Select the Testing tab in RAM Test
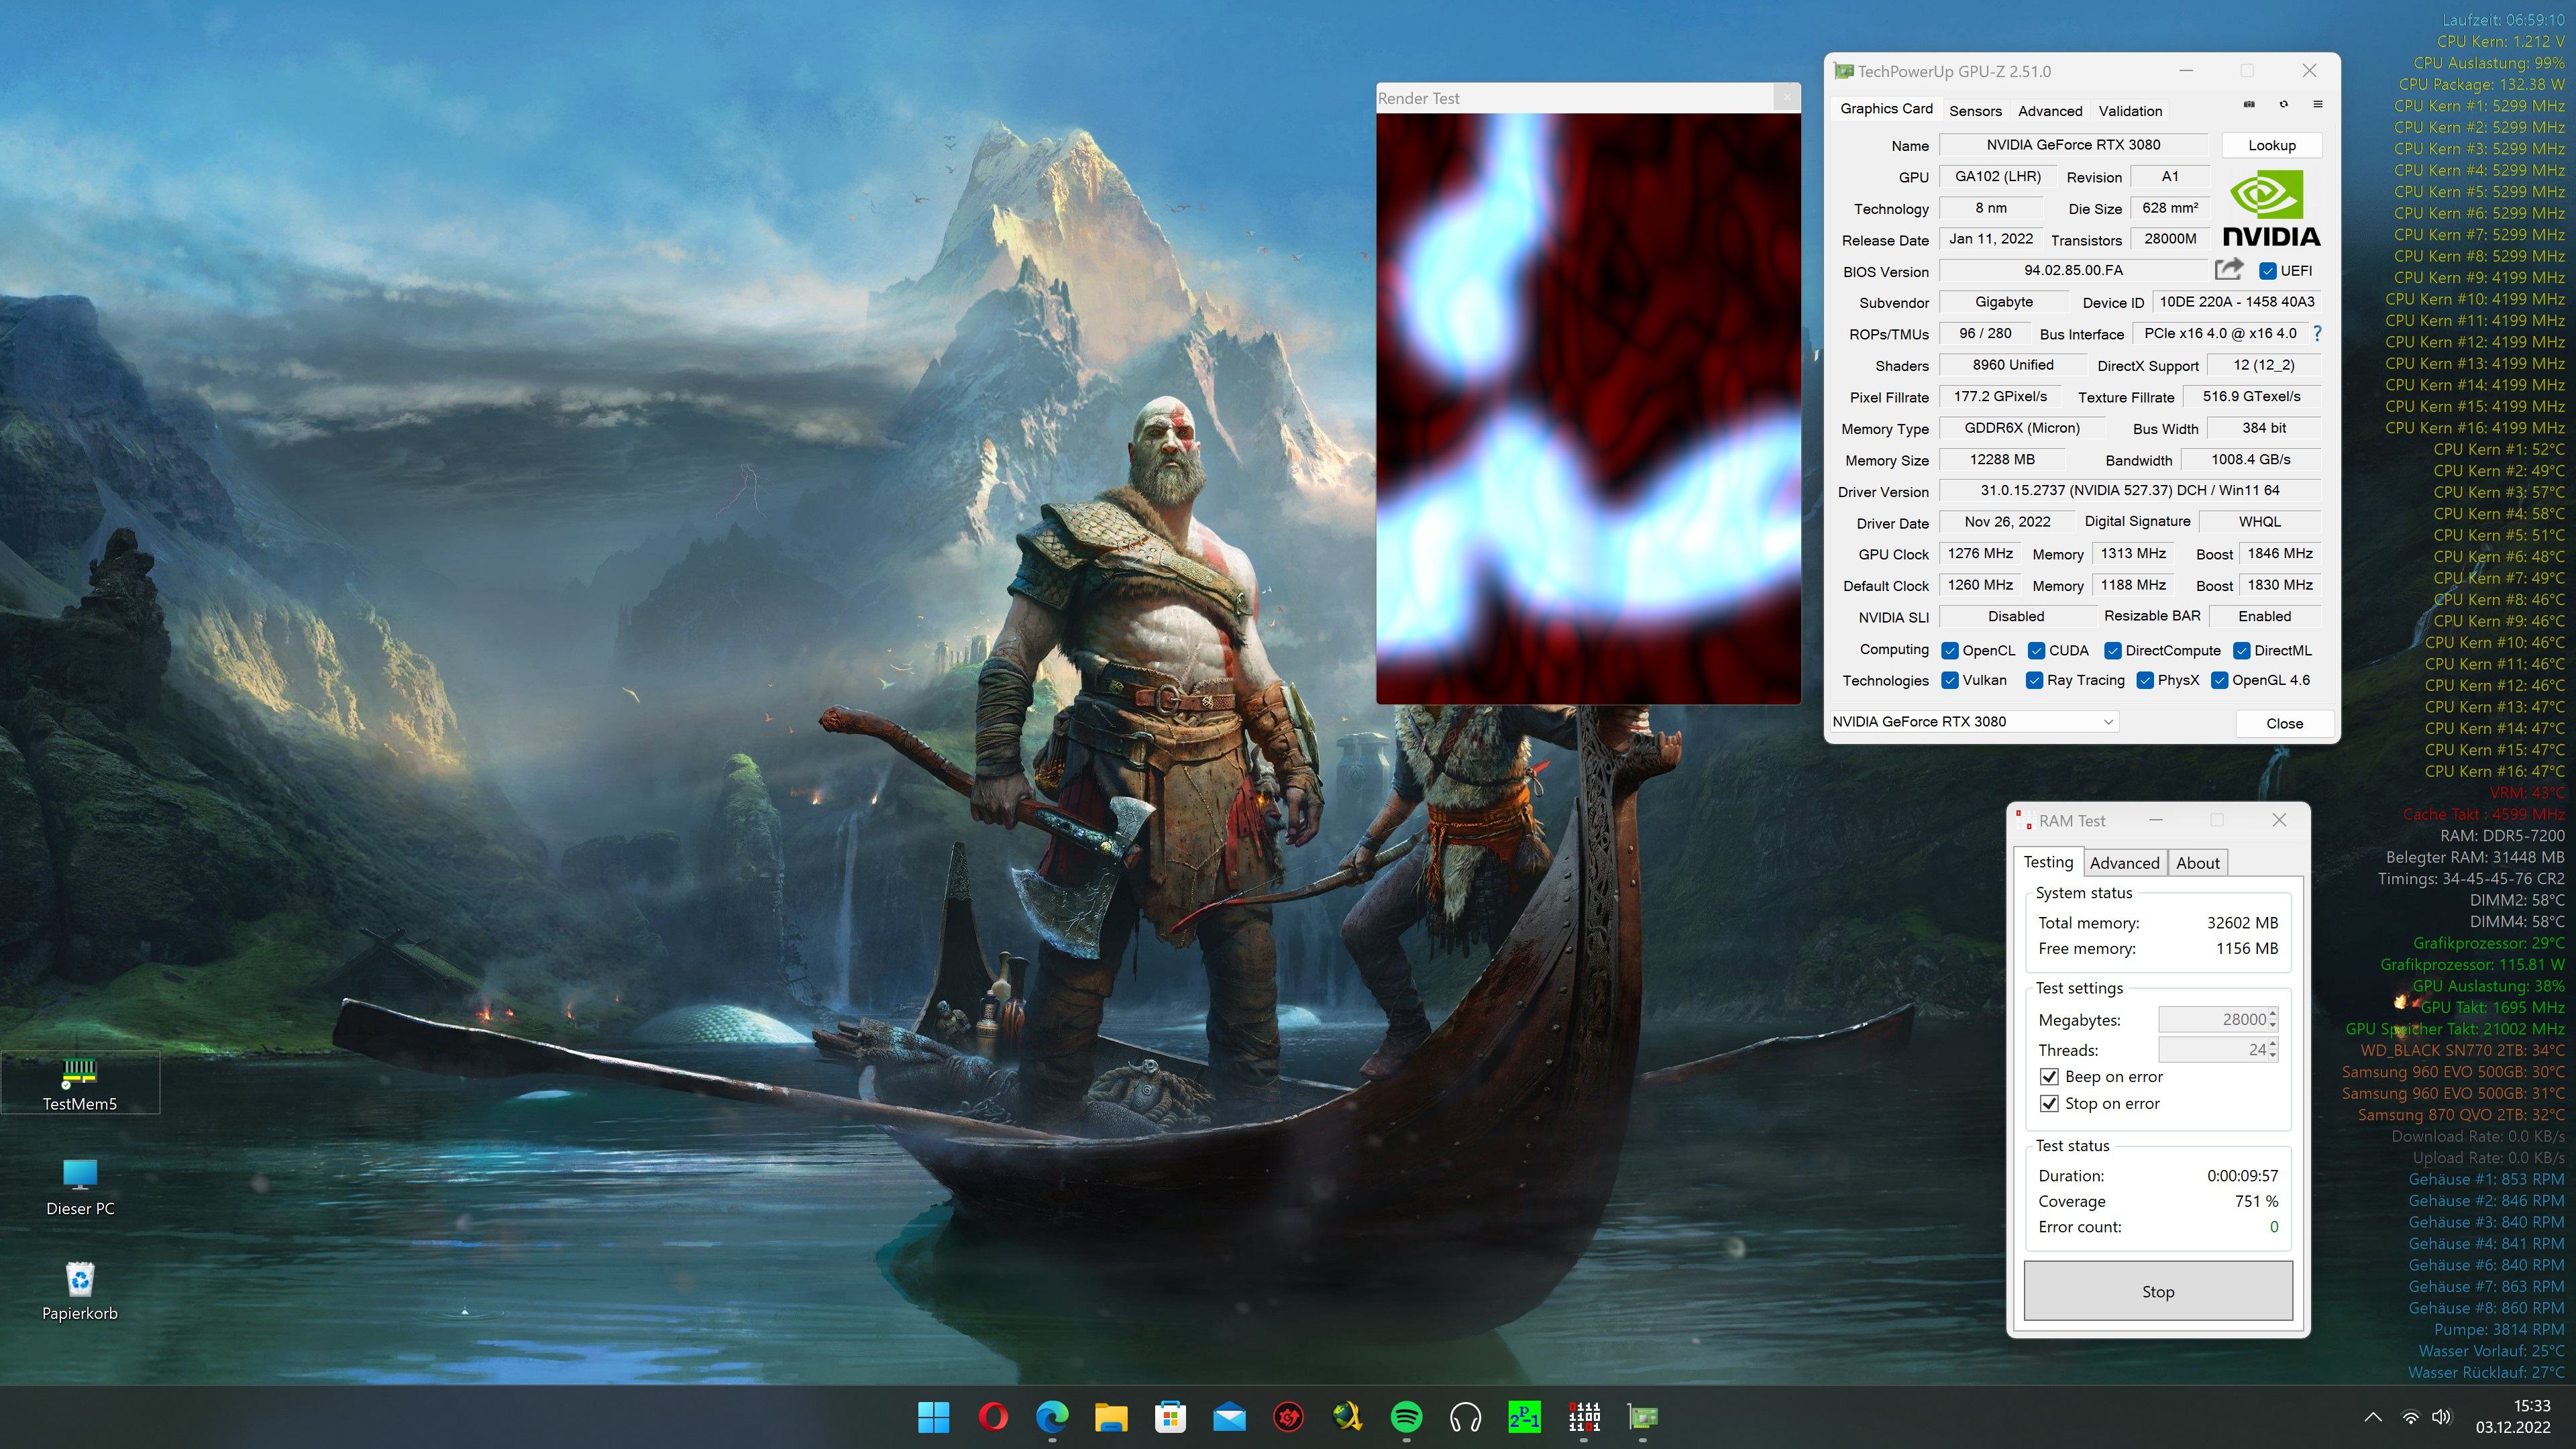 coord(2048,861)
